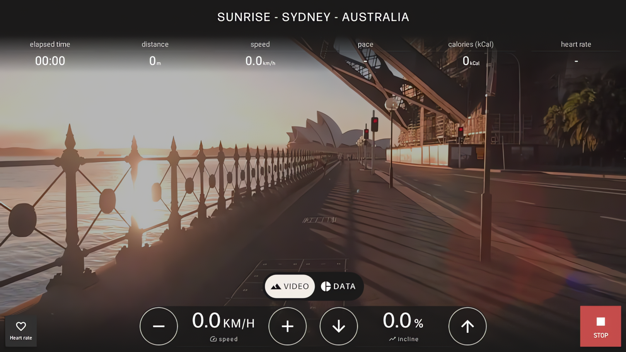Tap the elapsed time readout
The image size is (626, 352).
click(x=50, y=61)
